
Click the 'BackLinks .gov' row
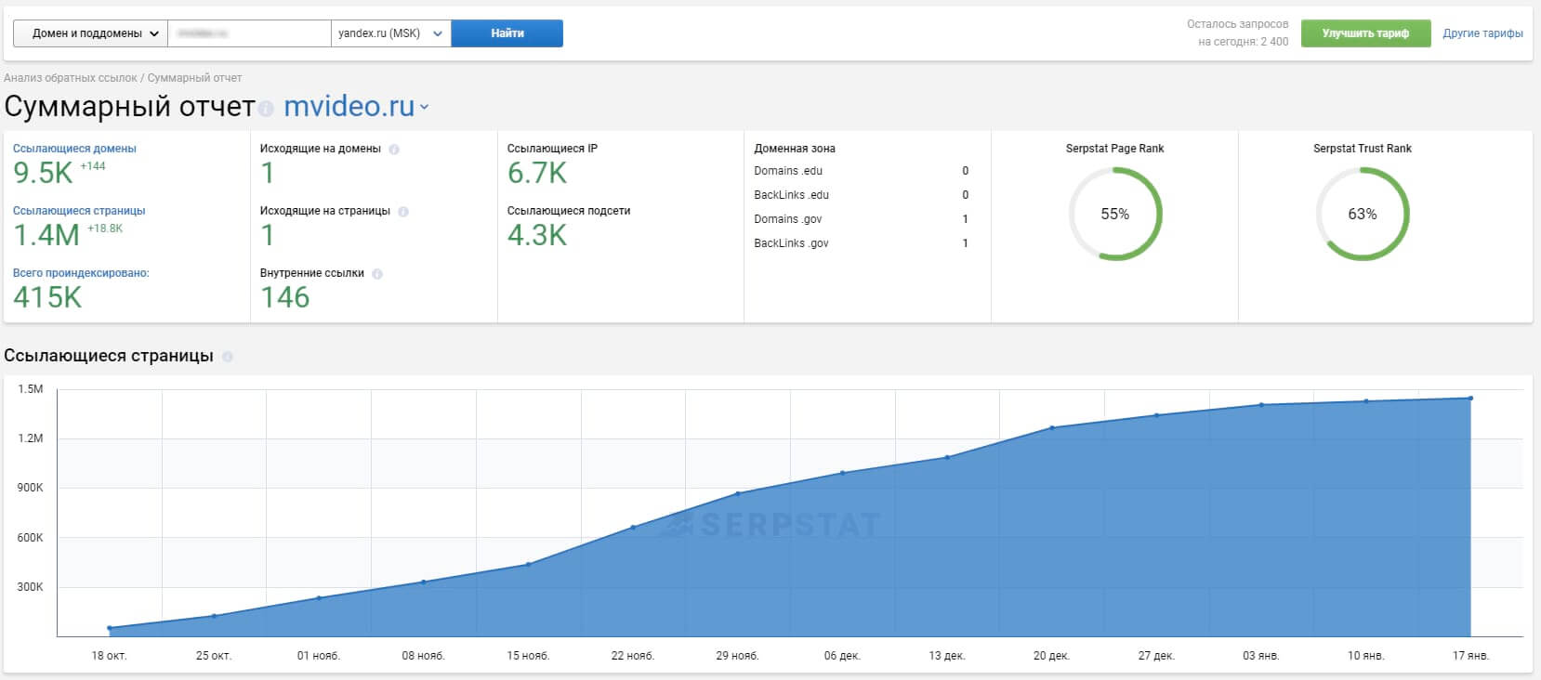click(862, 243)
